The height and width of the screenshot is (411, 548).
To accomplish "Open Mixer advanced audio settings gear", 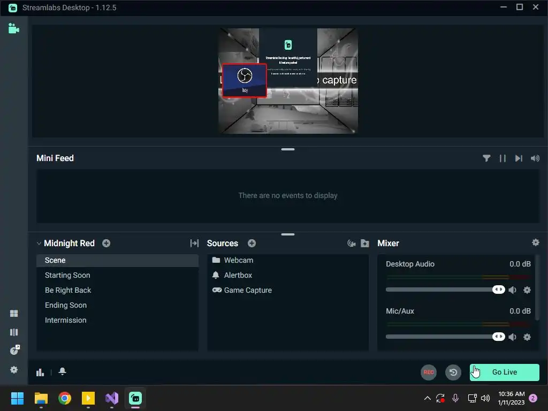I will tap(535, 242).
